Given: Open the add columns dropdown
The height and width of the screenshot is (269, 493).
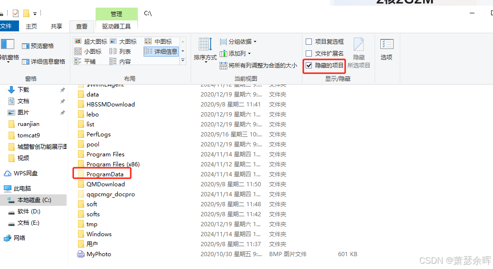Looking at the screenshot, I should point(235,53).
